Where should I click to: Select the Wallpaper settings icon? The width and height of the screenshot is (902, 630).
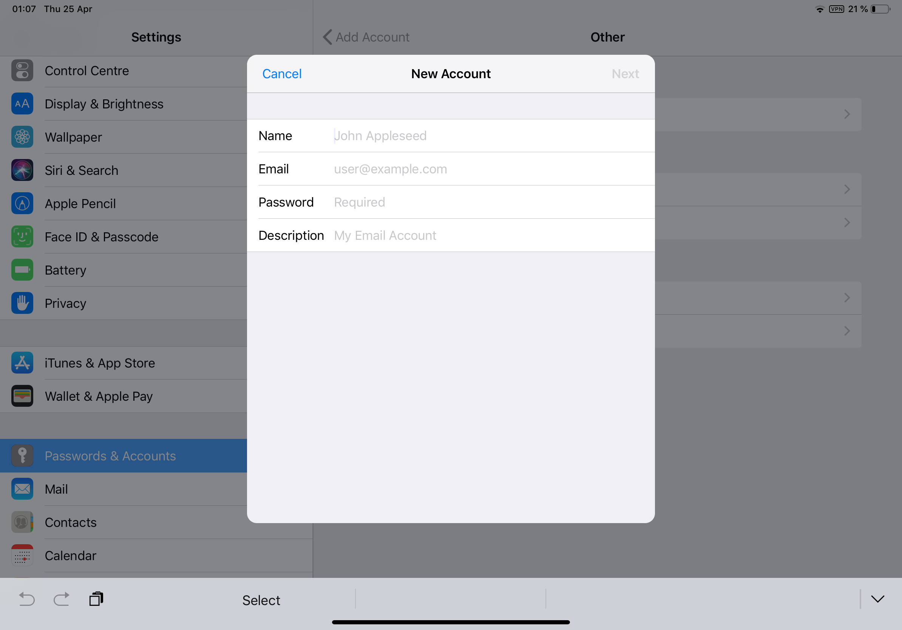coord(23,136)
